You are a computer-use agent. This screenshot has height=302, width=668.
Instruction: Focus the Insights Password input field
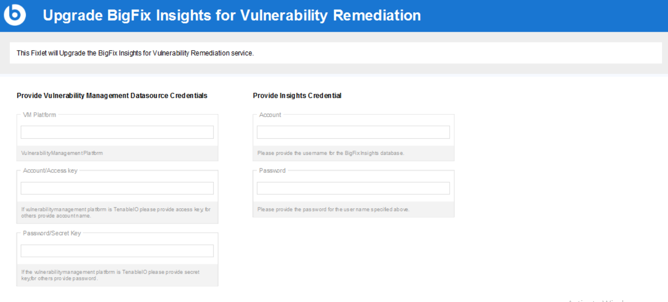(x=353, y=188)
